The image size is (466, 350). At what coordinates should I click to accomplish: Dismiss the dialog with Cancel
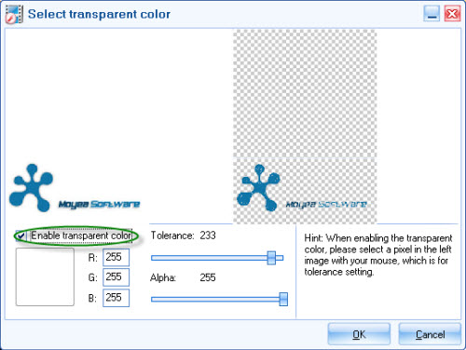pos(430,334)
